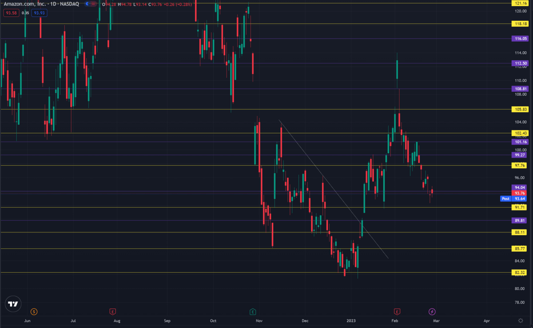Click the Dec label on time axis
The width and height of the screenshot is (533, 328).
[x=305, y=320]
